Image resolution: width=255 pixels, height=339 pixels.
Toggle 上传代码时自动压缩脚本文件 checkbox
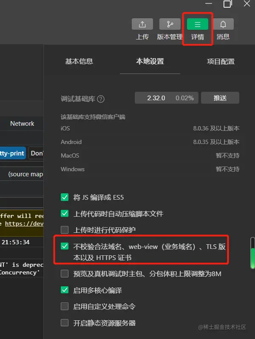click(65, 213)
